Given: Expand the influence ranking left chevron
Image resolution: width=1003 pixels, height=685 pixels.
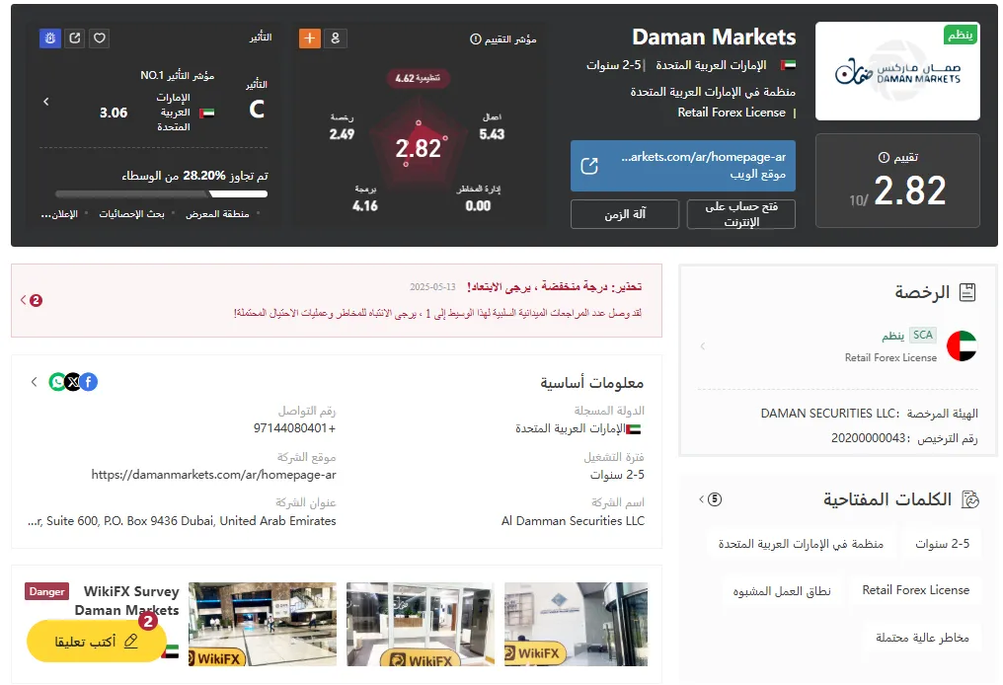Looking at the screenshot, I should [x=46, y=102].
